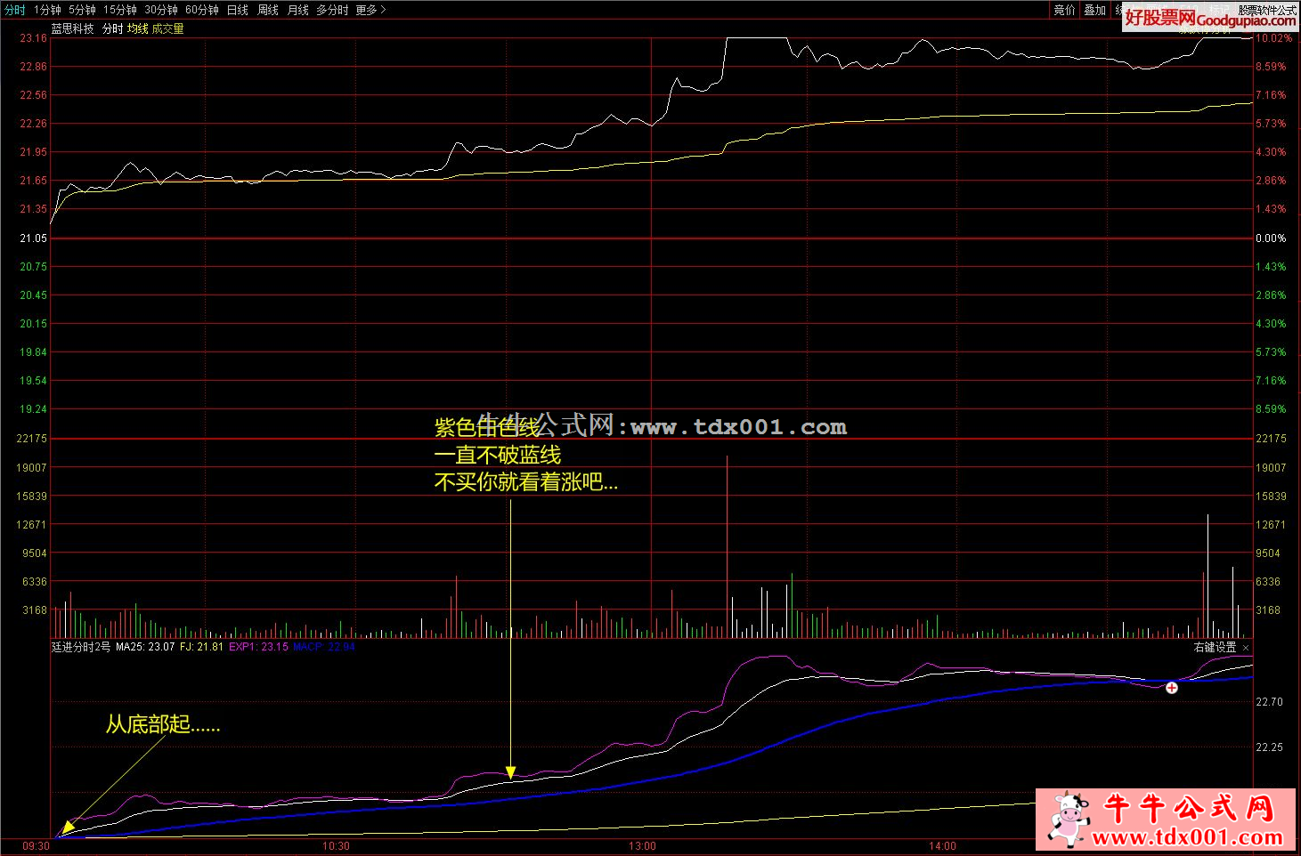Open the 多分时 multi-day view
The width and height of the screenshot is (1301, 856).
click(332, 10)
